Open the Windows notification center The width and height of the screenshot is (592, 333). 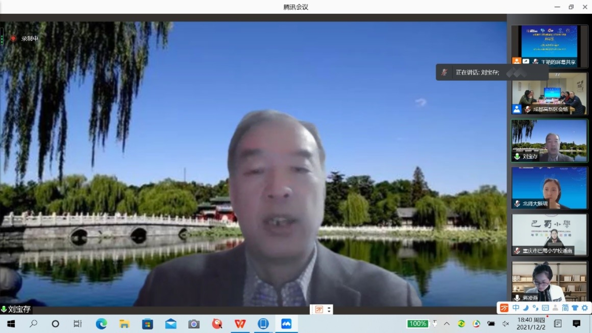click(x=576, y=324)
